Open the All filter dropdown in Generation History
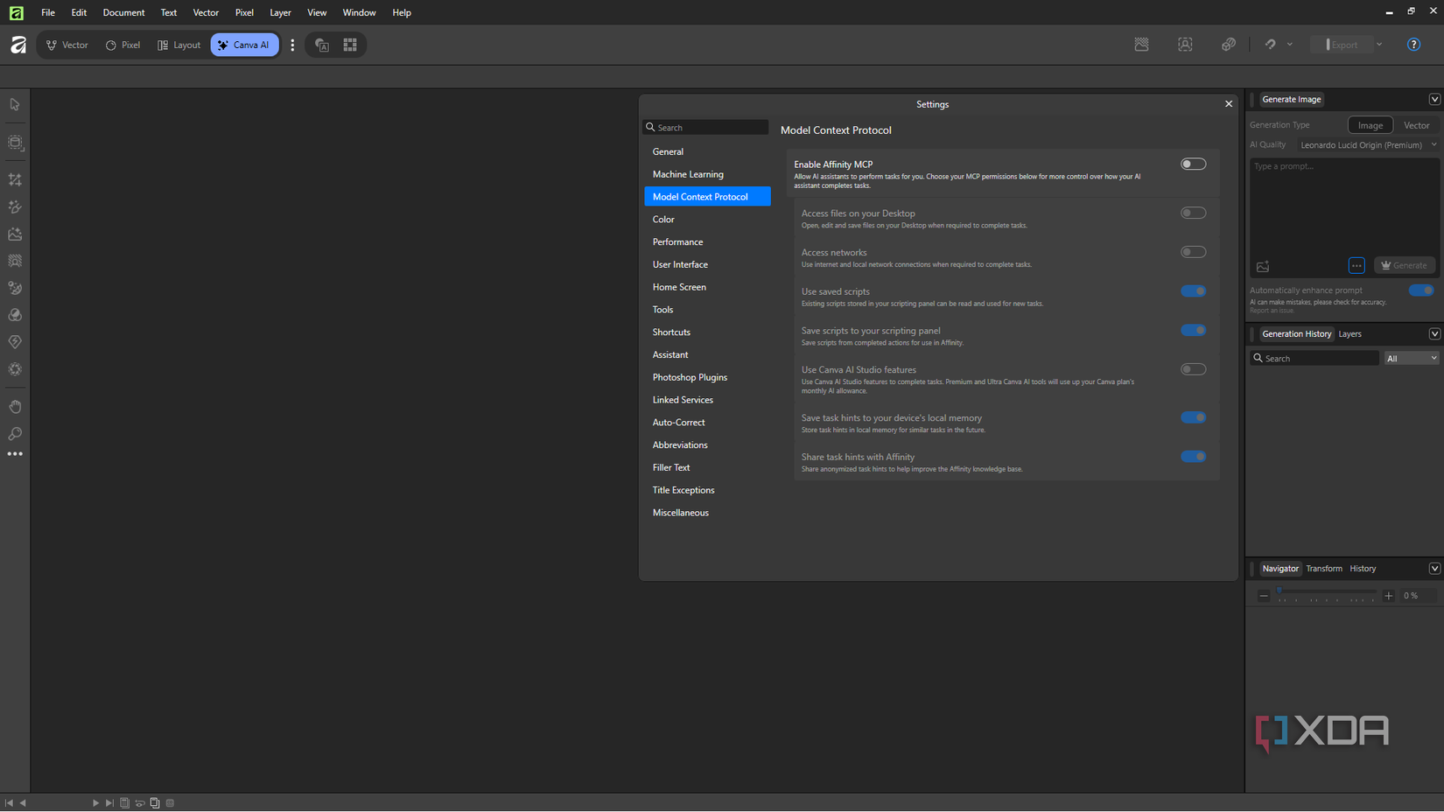The width and height of the screenshot is (1444, 812). click(x=1412, y=359)
